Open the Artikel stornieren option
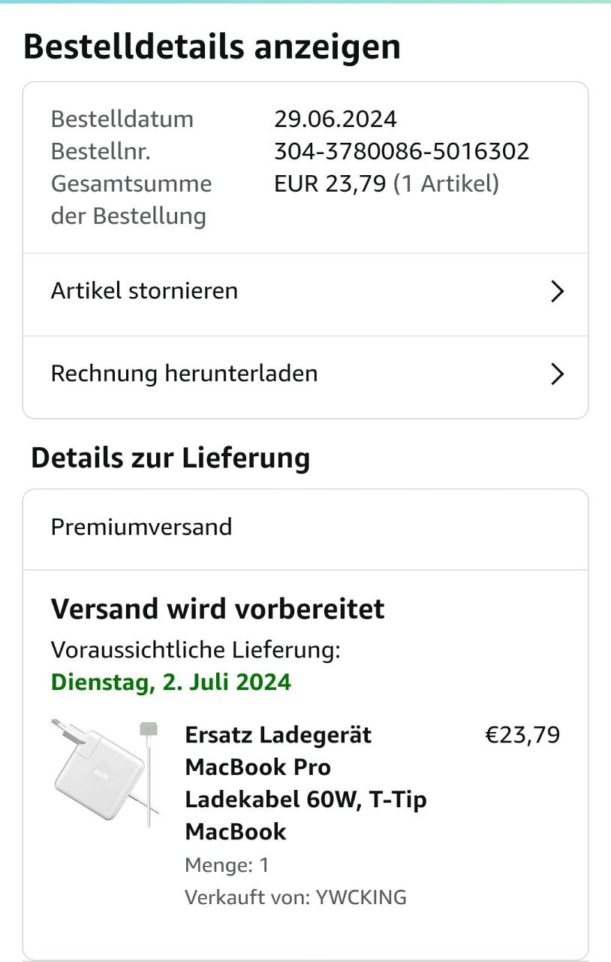This screenshot has height=962, width=611. pyautogui.click(x=144, y=291)
